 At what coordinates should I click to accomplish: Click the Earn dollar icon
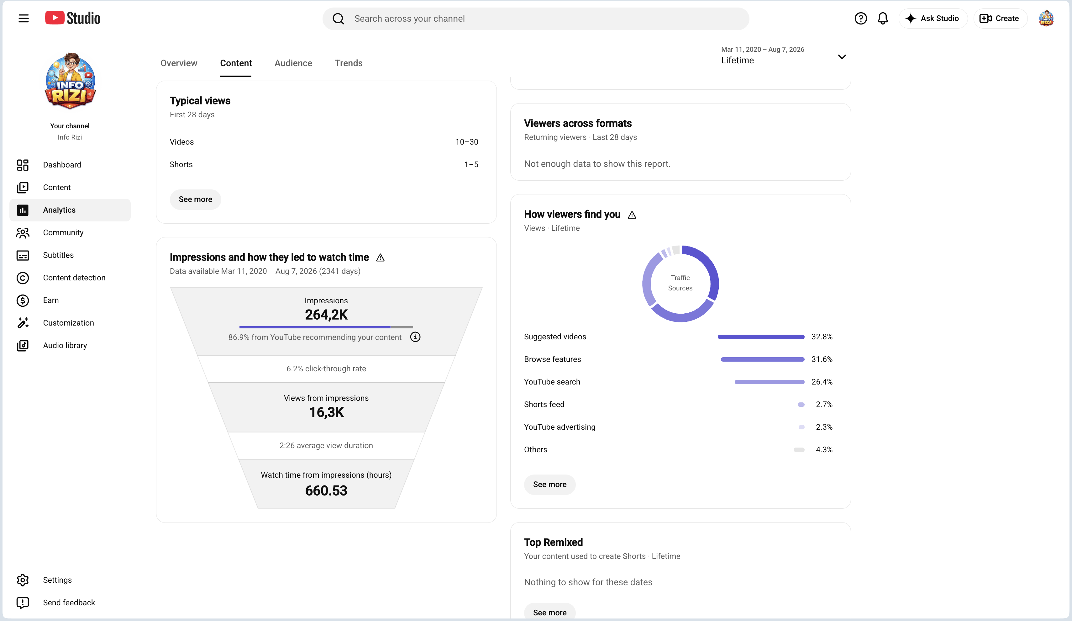[23, 300]
